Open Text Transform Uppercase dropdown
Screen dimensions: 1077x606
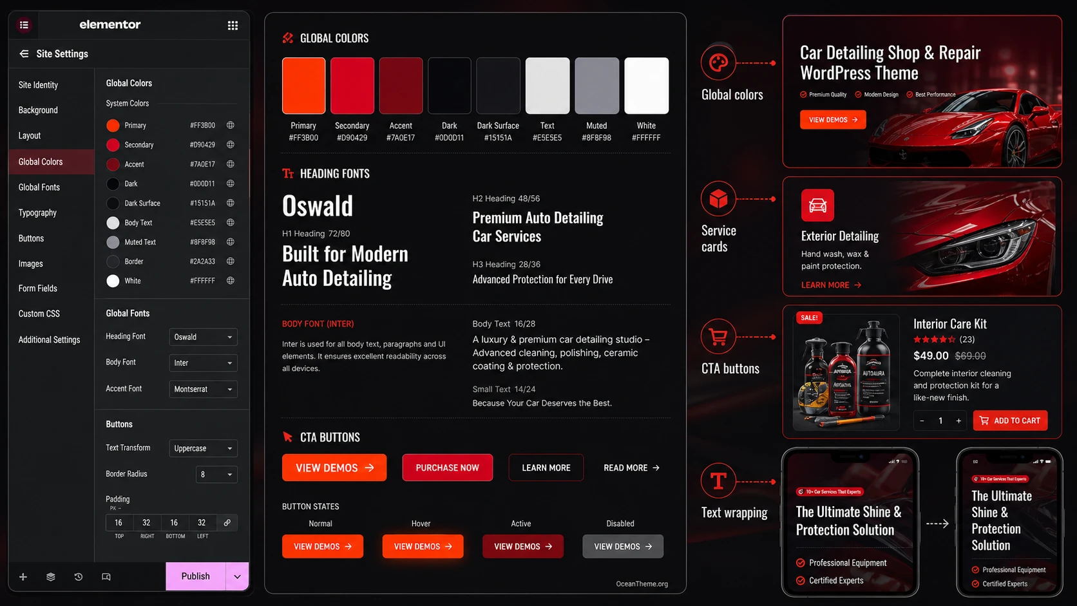203,448
